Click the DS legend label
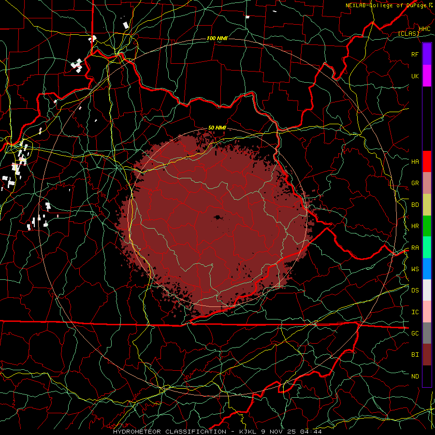 (x=415, y=290)
